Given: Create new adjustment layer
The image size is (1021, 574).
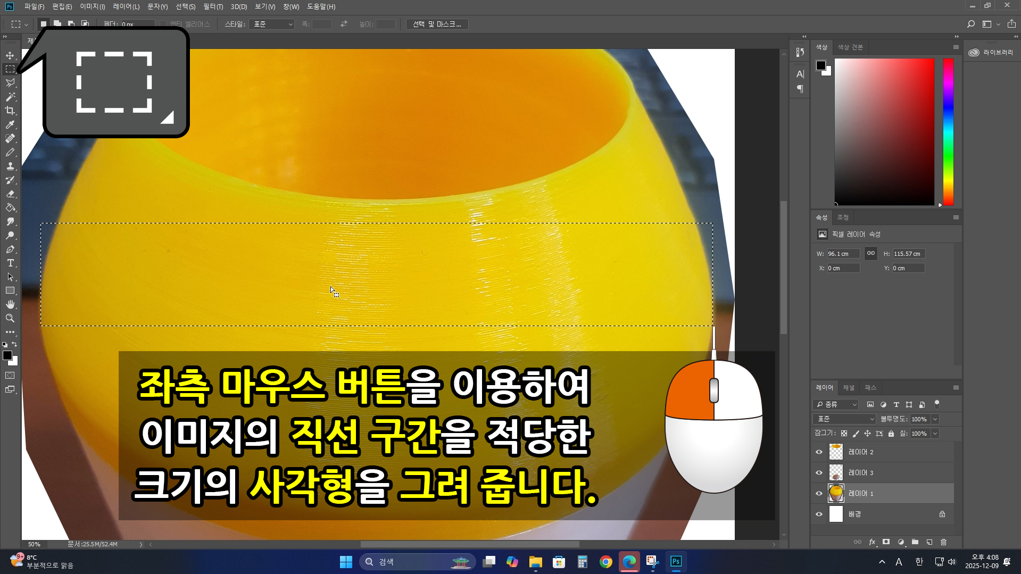Looking at the screenshot, I should pos(901,542).
